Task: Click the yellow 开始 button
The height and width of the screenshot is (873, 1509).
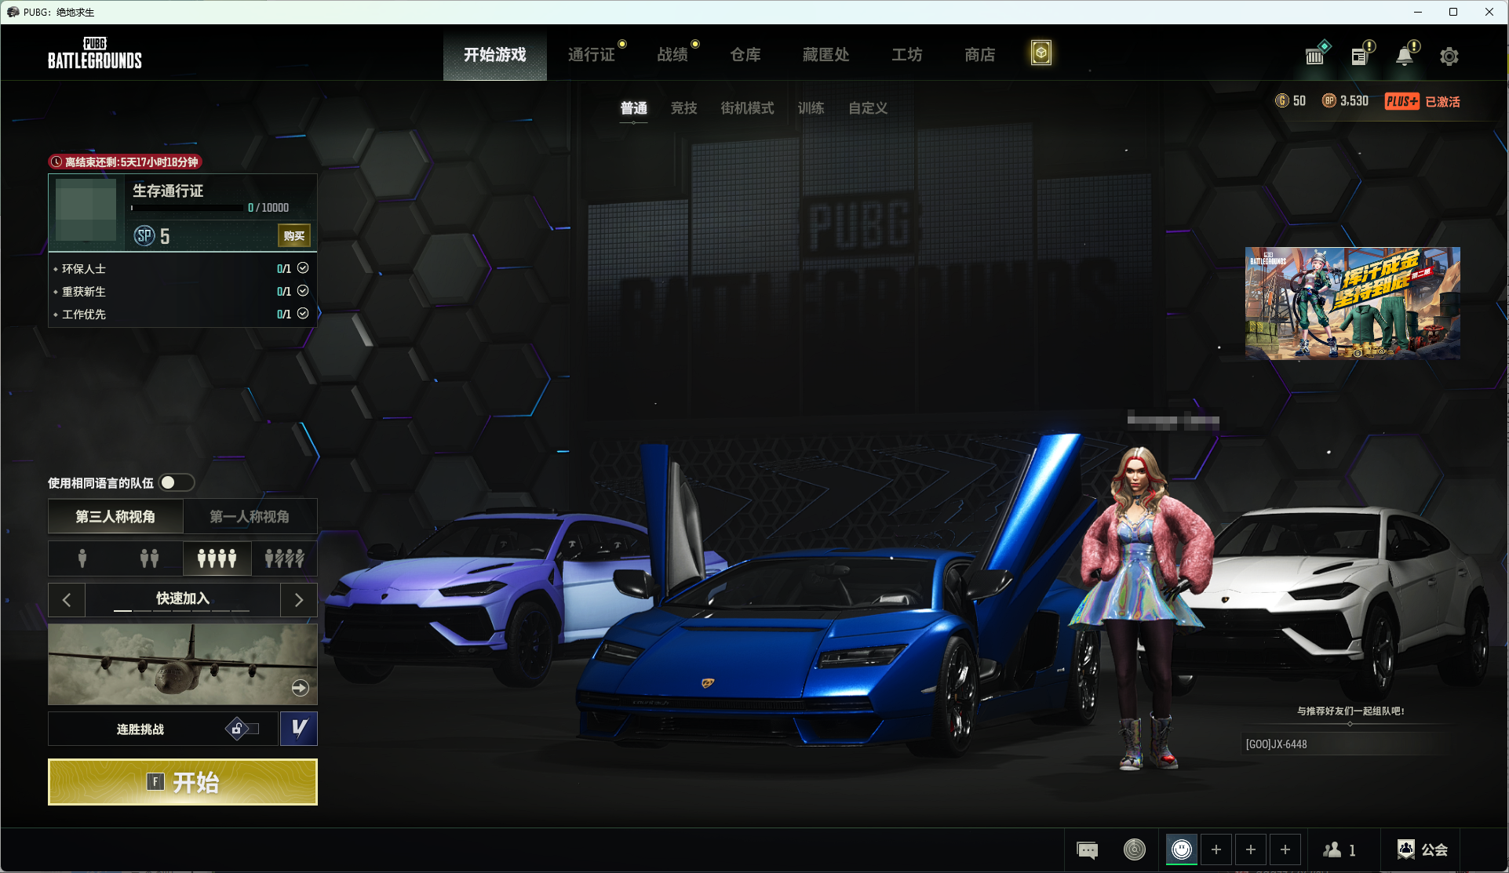Action: [183, 782]
